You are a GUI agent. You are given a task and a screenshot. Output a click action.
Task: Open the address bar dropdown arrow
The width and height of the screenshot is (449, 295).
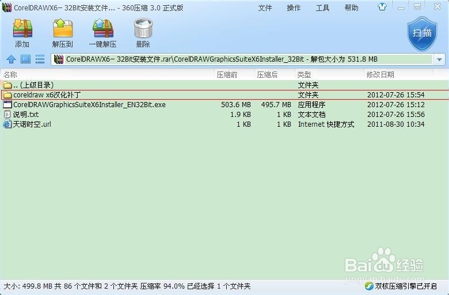pos(439,59)
